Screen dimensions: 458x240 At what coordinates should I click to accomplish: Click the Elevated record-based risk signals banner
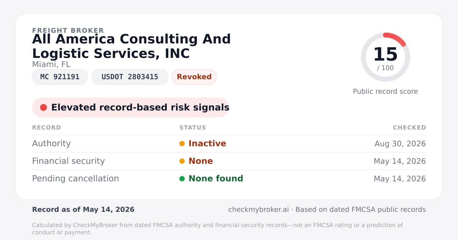pos(131,107)
